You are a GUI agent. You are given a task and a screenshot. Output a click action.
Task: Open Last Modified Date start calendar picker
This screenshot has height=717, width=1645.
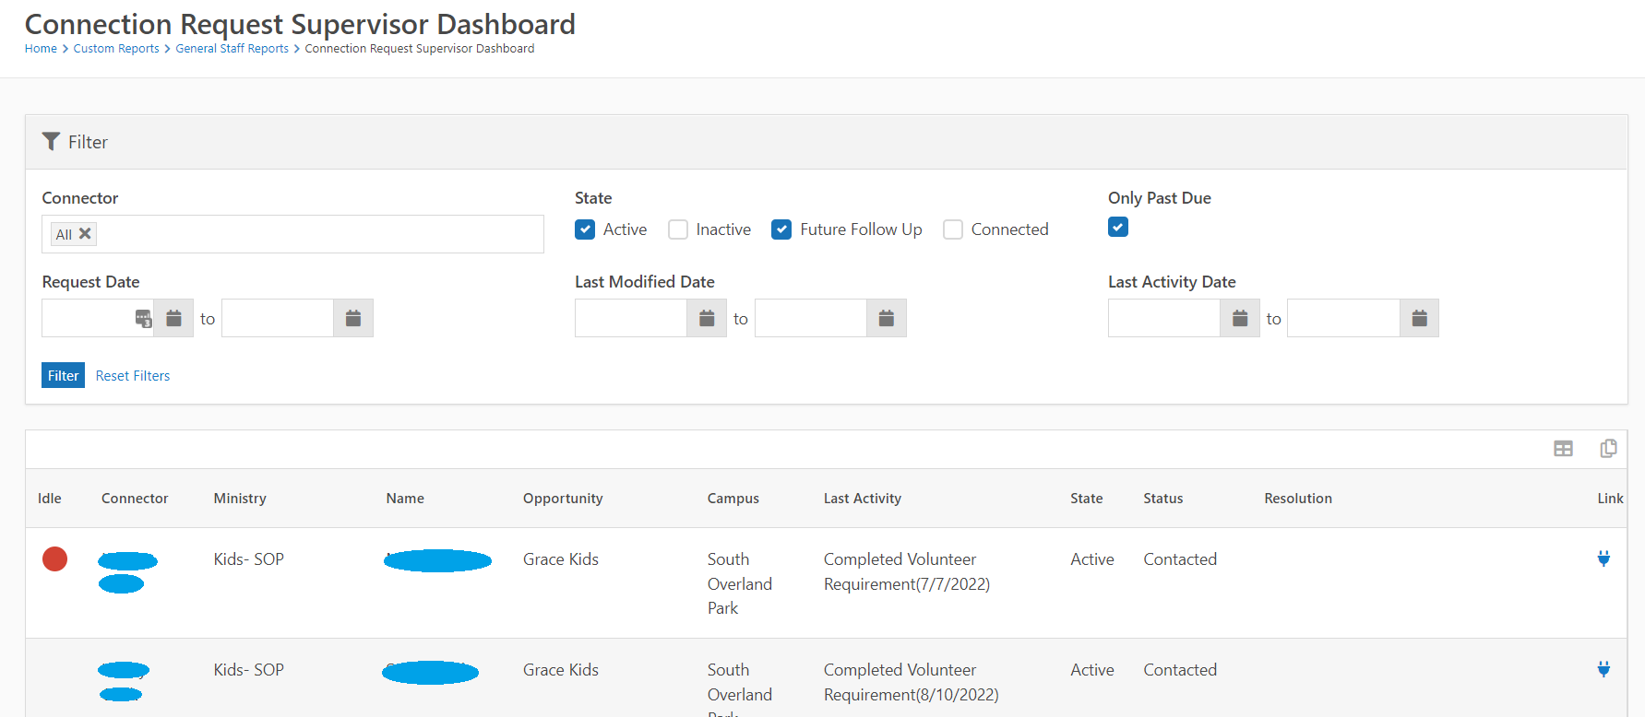[707, 318]
